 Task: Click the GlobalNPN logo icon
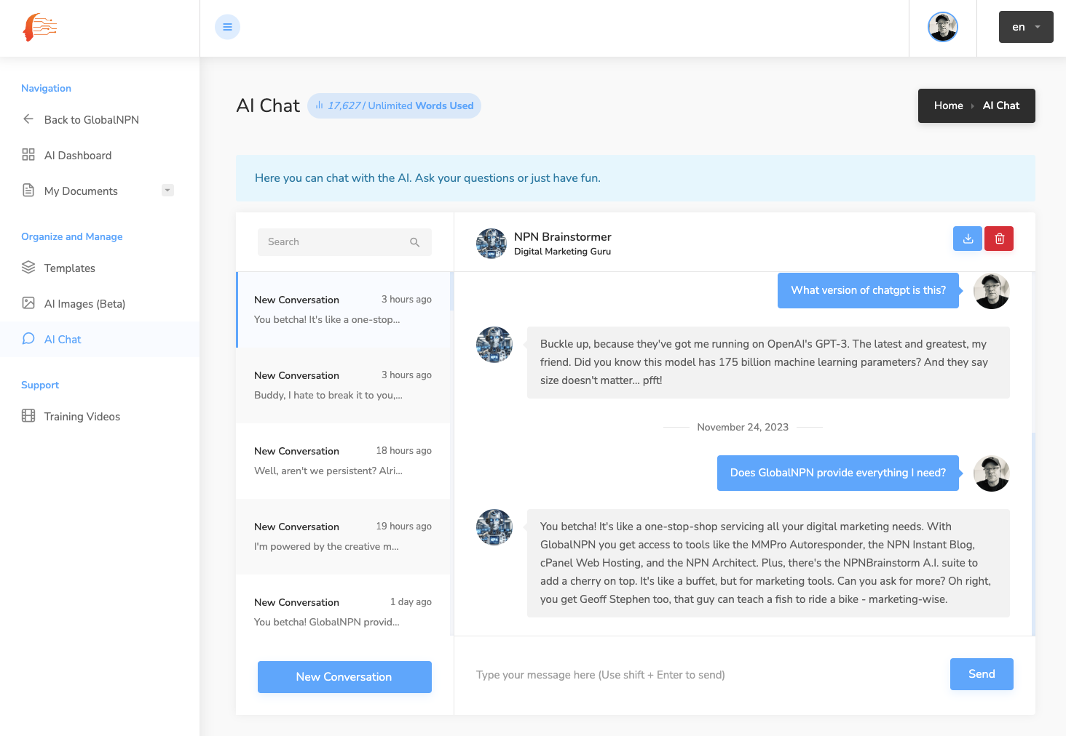[40, 28]
